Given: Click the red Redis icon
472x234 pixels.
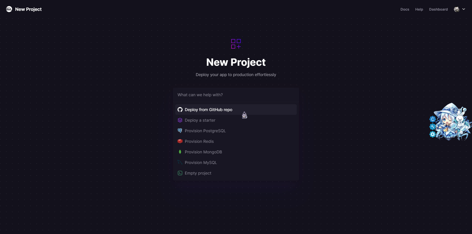Looking at the screenshot, I should pyautogui.click(x=180, y=141).
